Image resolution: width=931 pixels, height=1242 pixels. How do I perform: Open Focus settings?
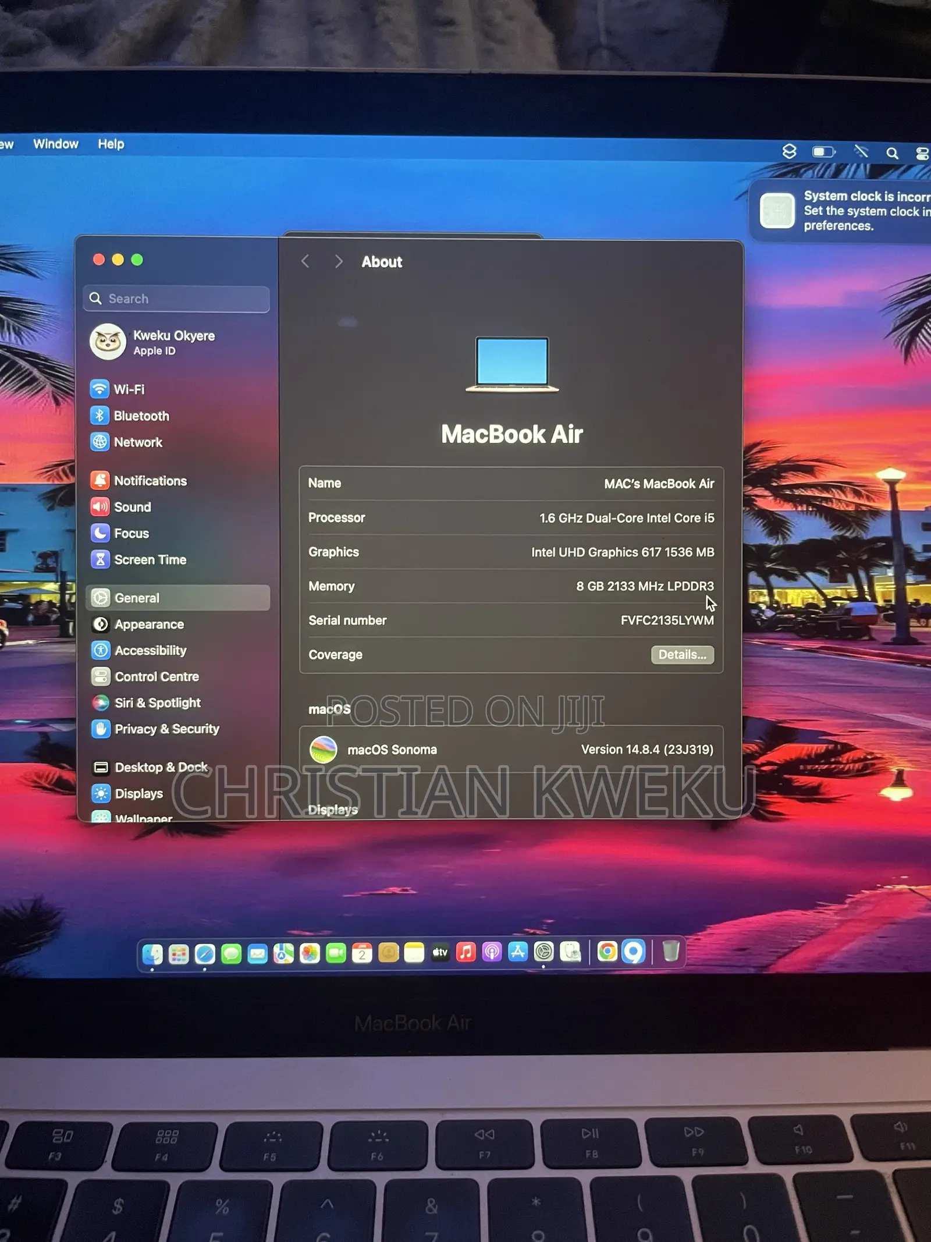[x=120, y=533]
